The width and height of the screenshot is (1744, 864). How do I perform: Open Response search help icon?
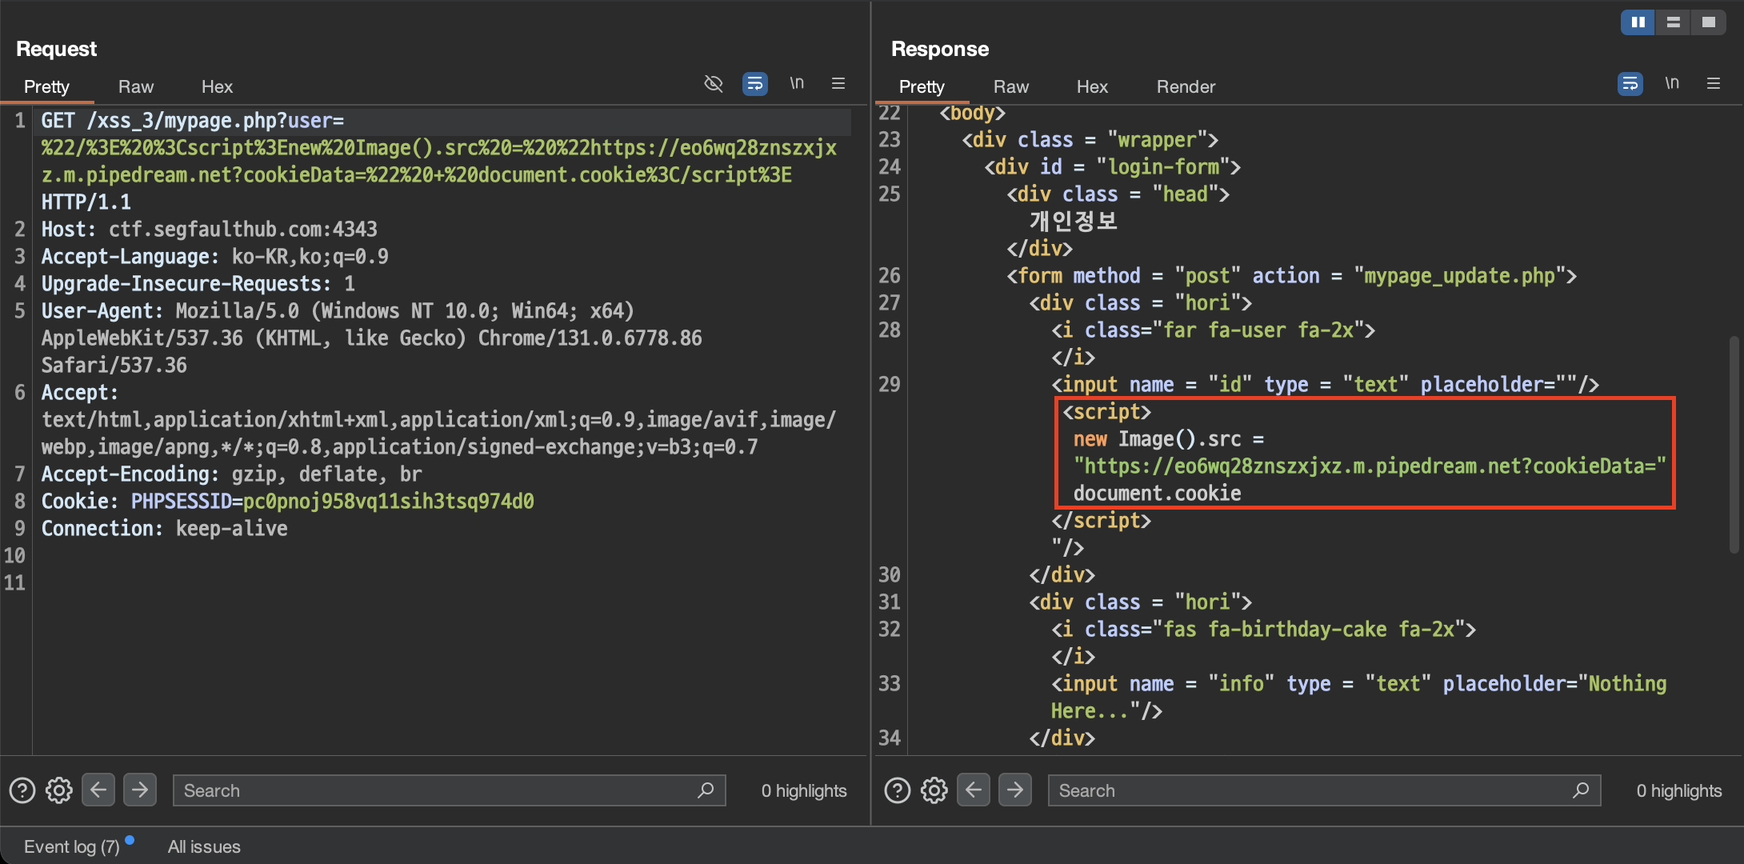pyautogui.click(x=897, y=790)
